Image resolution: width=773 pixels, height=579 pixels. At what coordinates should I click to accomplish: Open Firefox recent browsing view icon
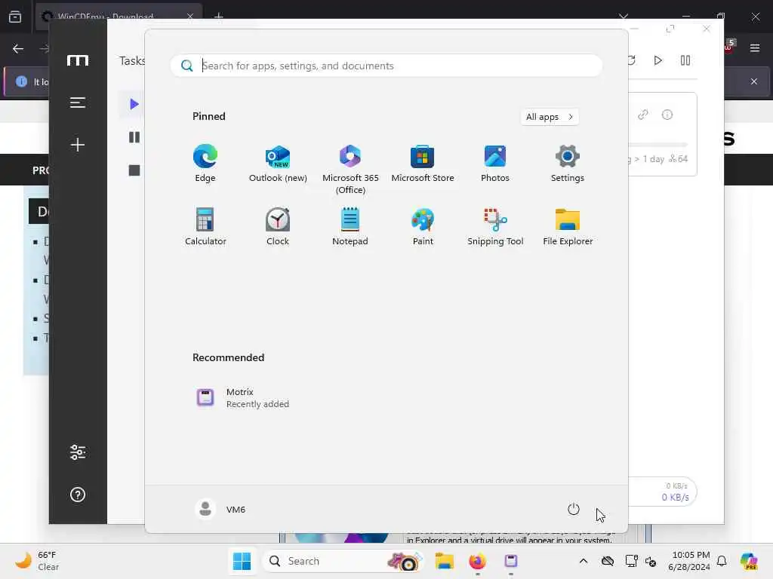coord(15,17)
